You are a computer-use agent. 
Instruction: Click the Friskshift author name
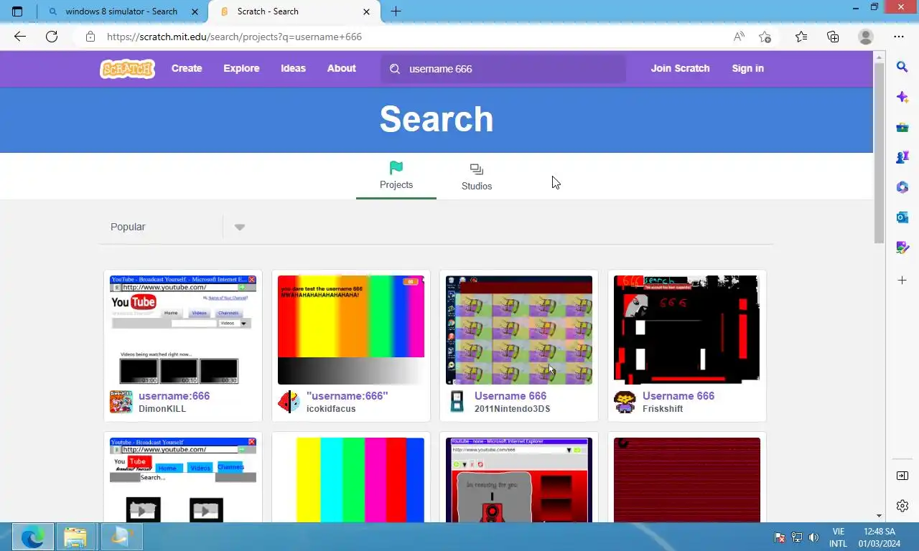point(663,409)
